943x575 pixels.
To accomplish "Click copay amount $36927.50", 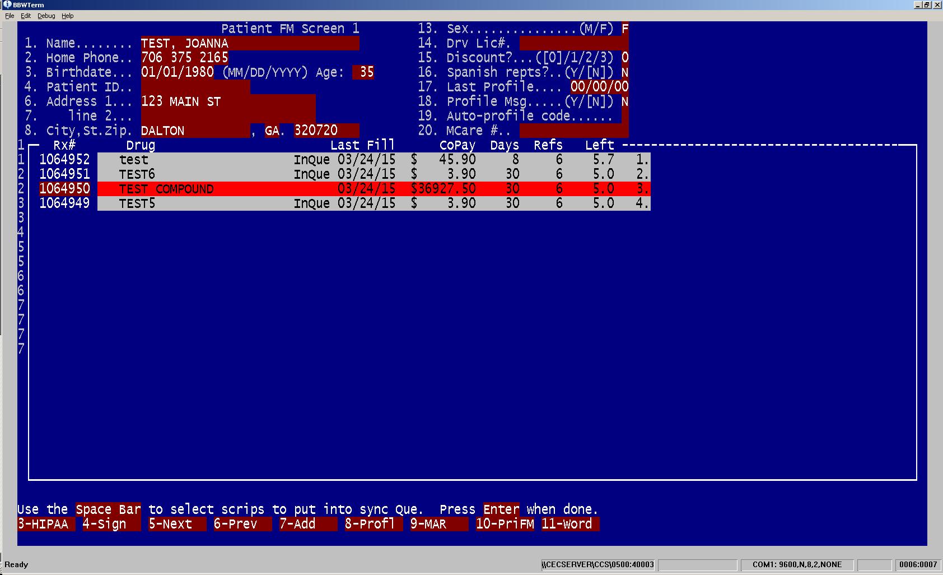I will pos(444,189).
